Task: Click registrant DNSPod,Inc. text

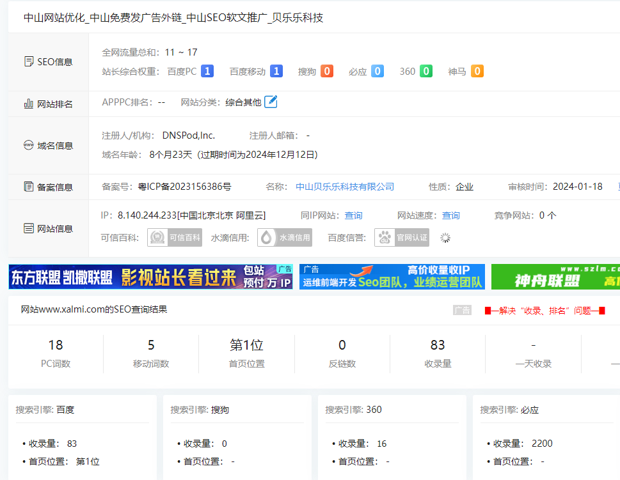Action: tap(189, 135)
